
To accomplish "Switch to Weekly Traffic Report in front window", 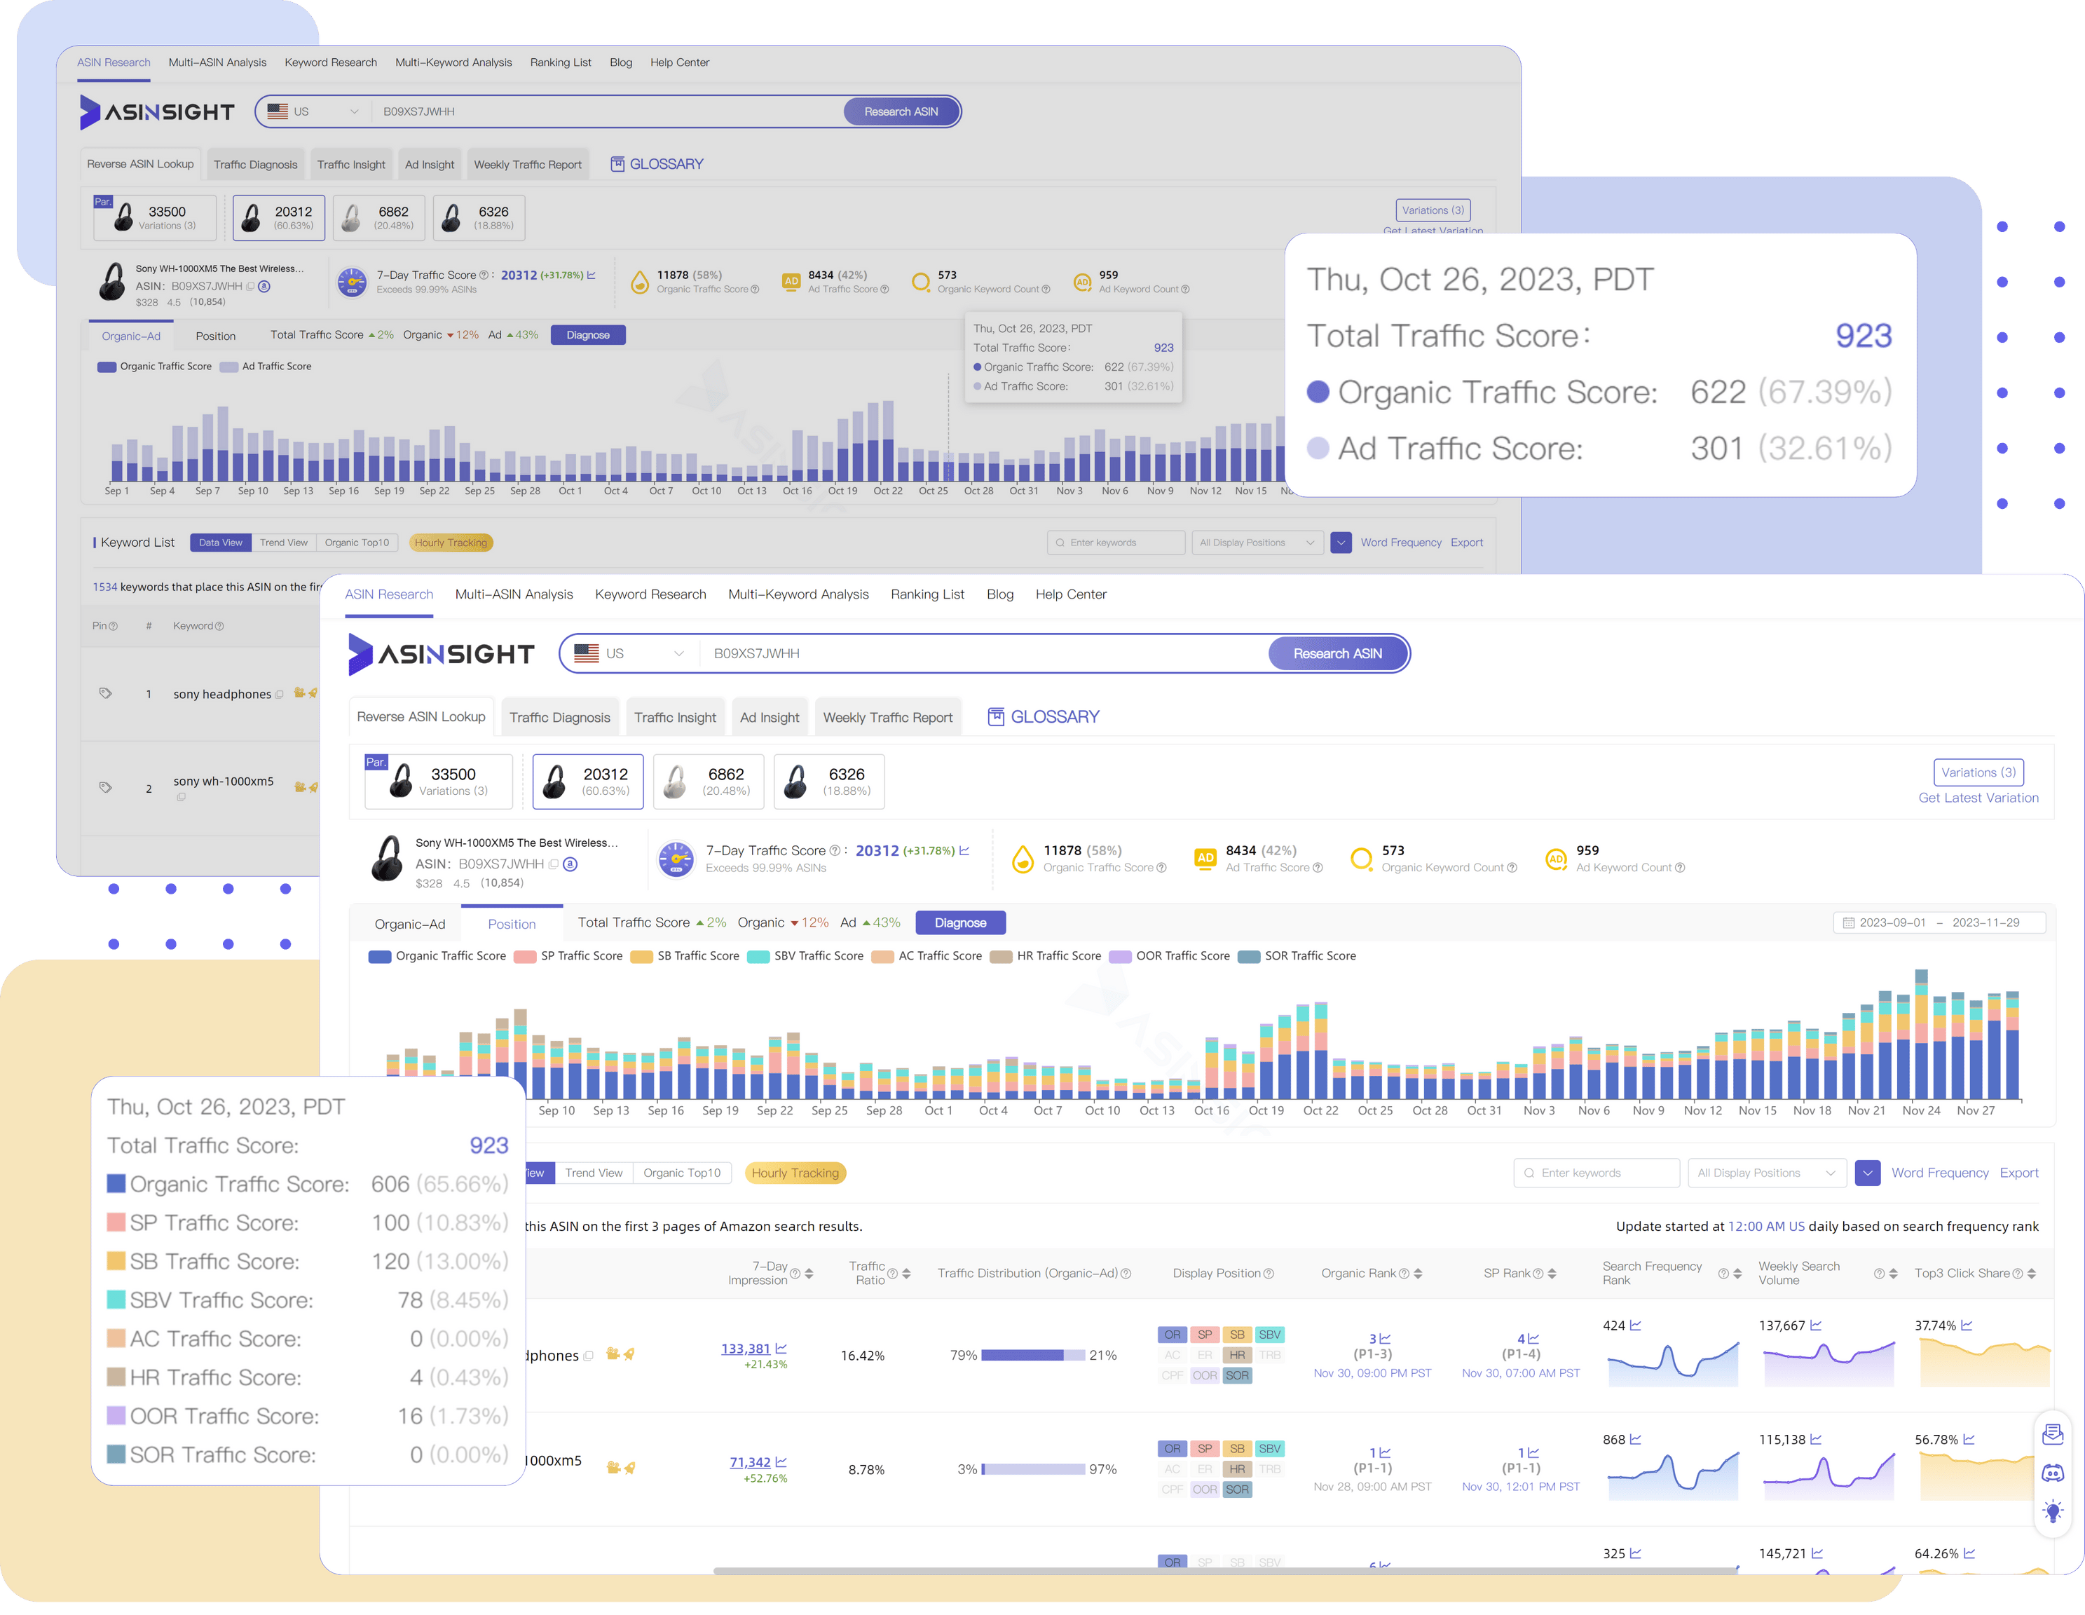I will click(x=888, y=717).
